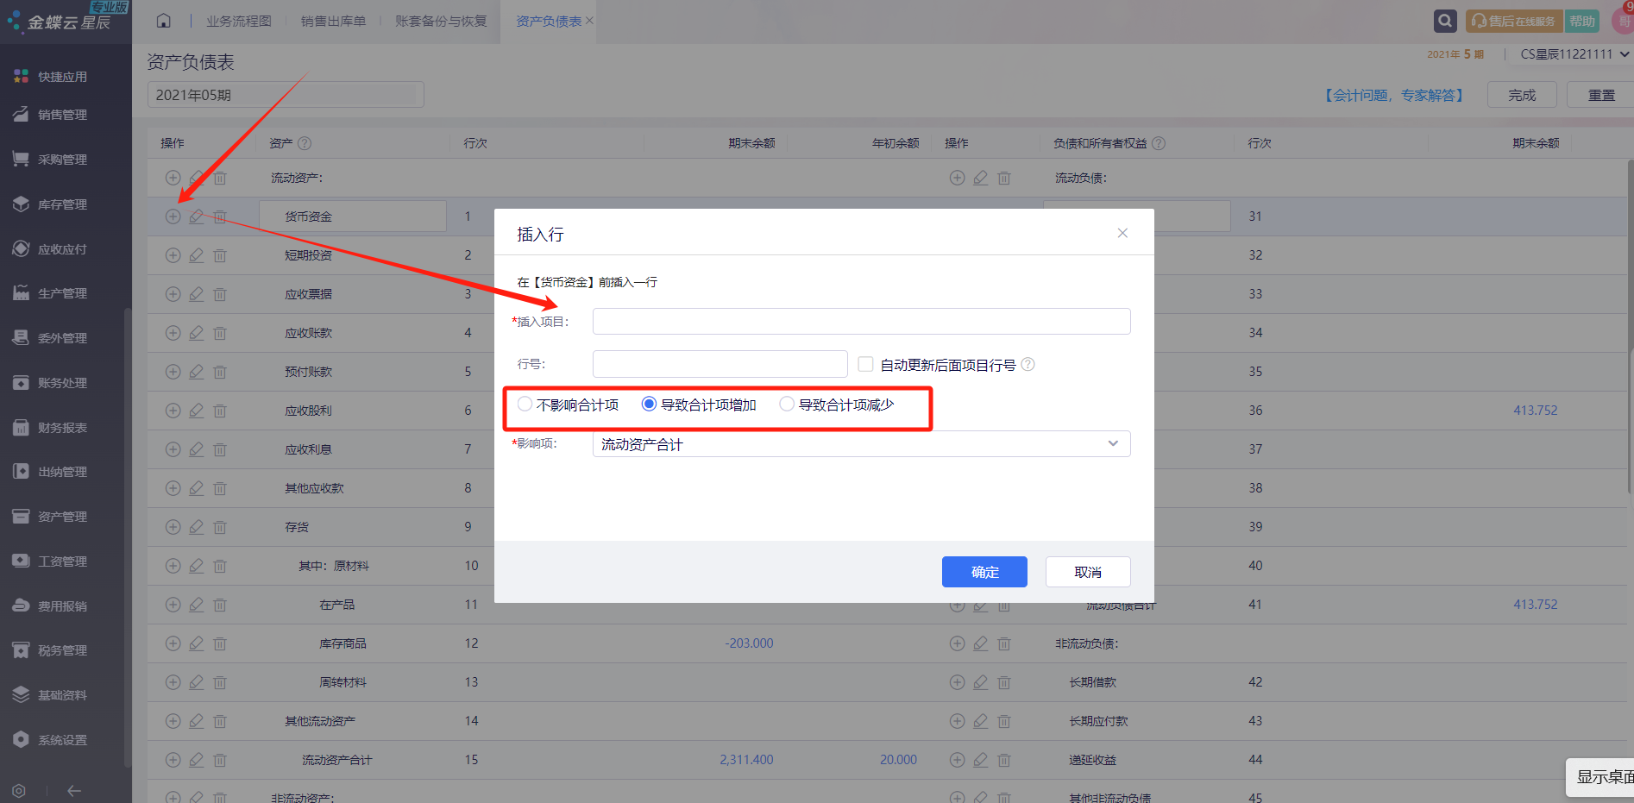
Task: Click the search magnifier icon at top
Action: 1445,21
